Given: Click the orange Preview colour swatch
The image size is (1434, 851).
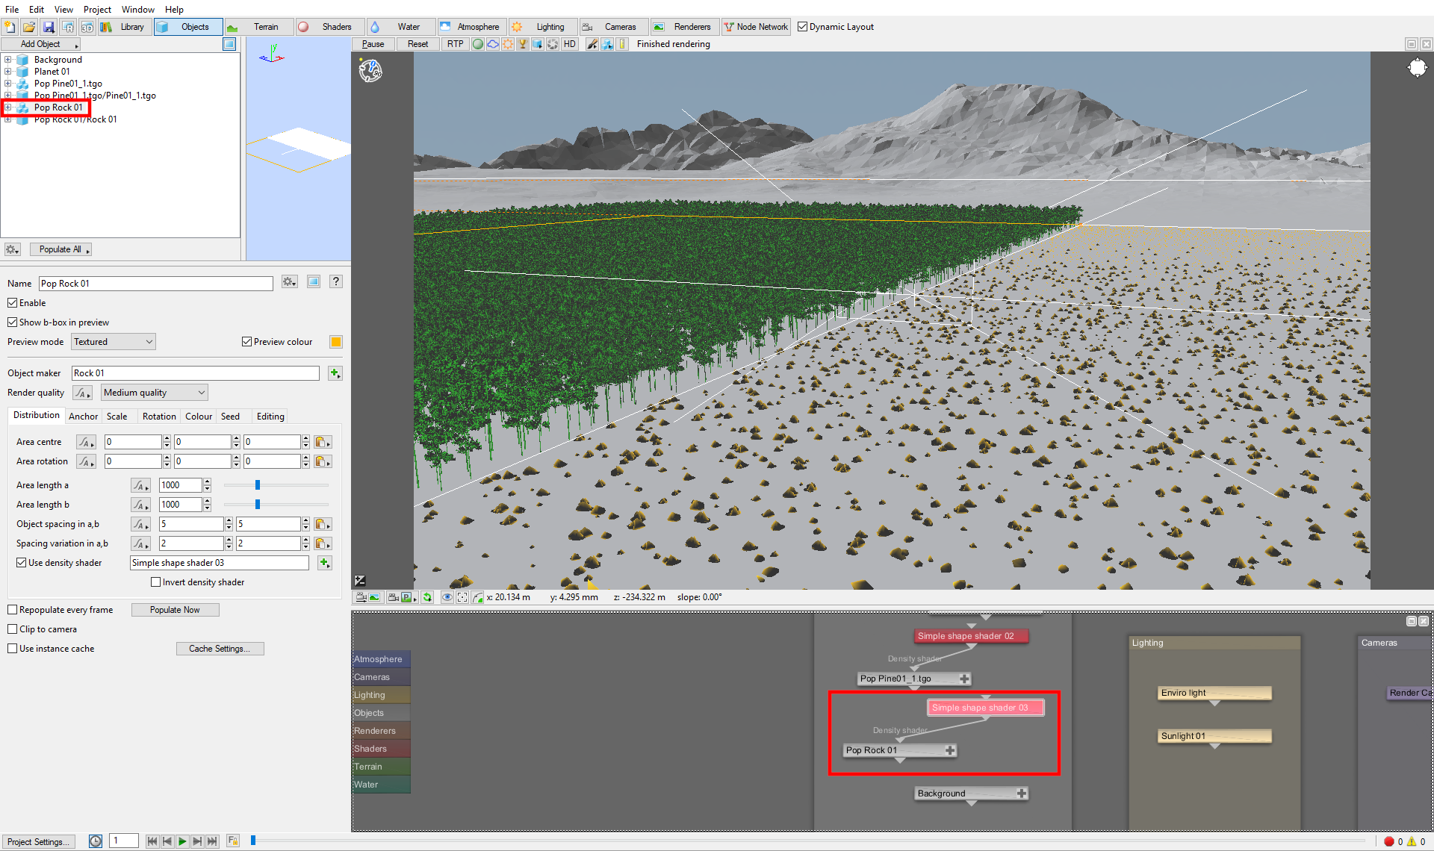Looking at the screenshot, I should click(336, 342).
